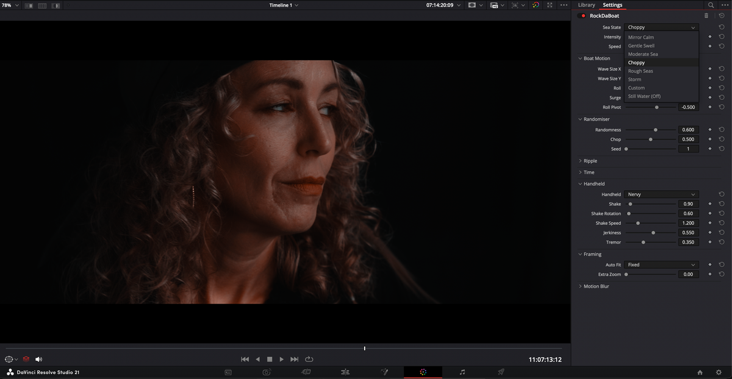Image resolution: width=732 pixels, height=379 pixels.
Task: Click the Shake Speed value field
Action: (x=689, y=223)
